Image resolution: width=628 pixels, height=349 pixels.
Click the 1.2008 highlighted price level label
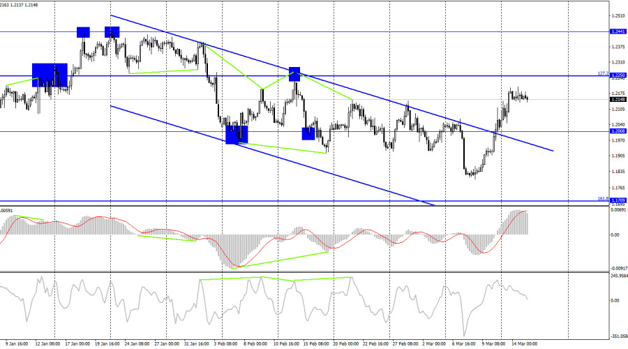[618, 131]
